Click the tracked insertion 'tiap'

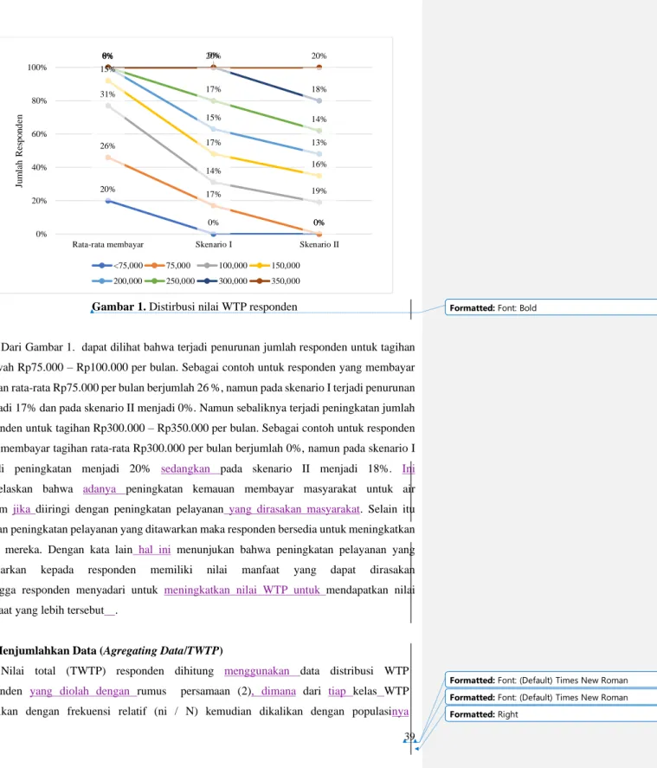tap(337, 691)
